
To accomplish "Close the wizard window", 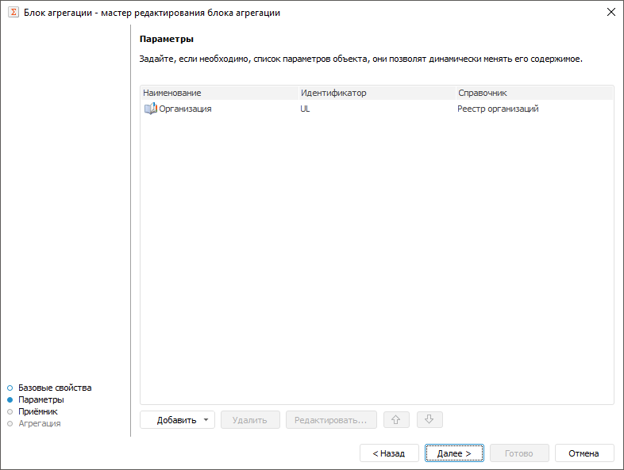I will coord(611,13).
